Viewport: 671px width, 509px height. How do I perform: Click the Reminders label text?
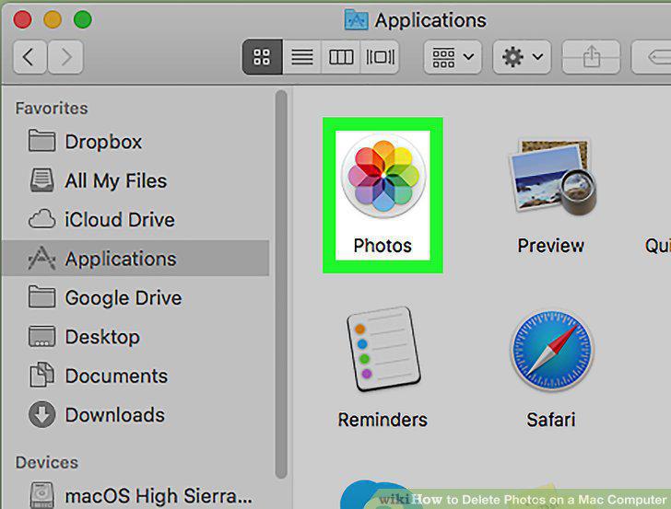click(383, 420)
